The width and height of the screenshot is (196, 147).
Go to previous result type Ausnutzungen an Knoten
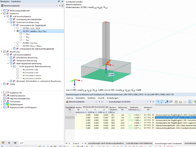[x=150, y=102]
